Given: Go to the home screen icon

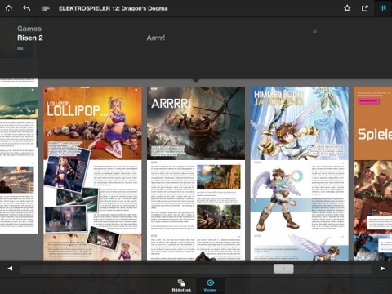Looking at the screenshot, I should click(9, 8).
